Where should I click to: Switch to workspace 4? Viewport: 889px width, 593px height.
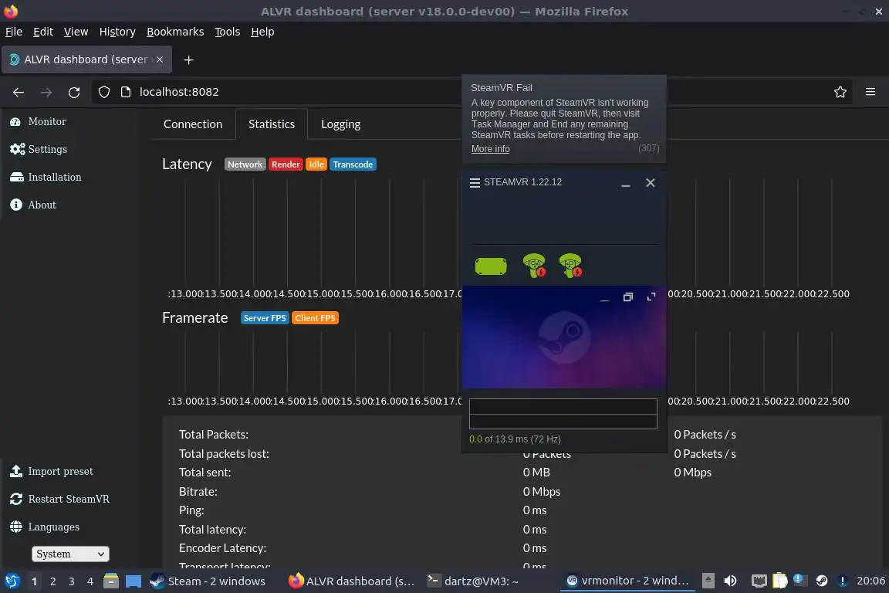[x=90, y=581]
